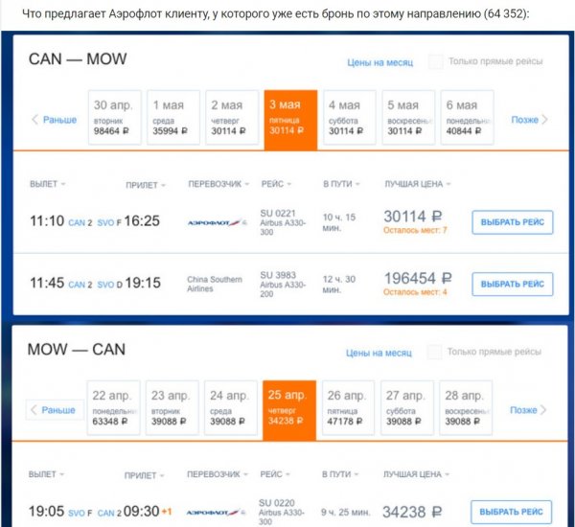Pick the 6 мая date with 40844 ₽

click(x=468, y=117)
